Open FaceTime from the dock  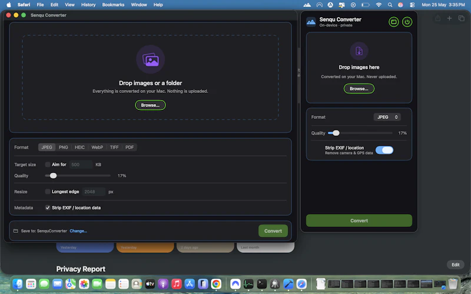tap(97, 283)
